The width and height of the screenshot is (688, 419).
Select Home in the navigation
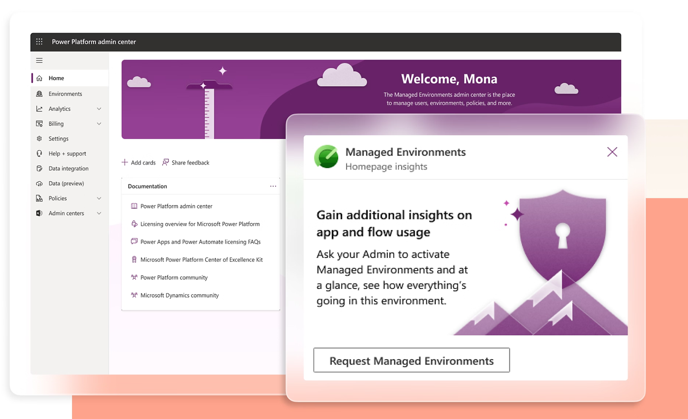[x=70, y=78]
